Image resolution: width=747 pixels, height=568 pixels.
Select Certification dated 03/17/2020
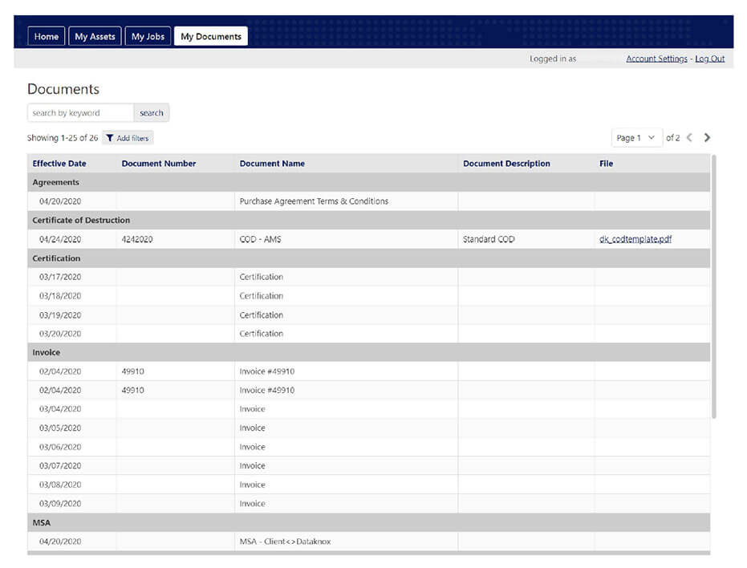(x=369, y=277)
